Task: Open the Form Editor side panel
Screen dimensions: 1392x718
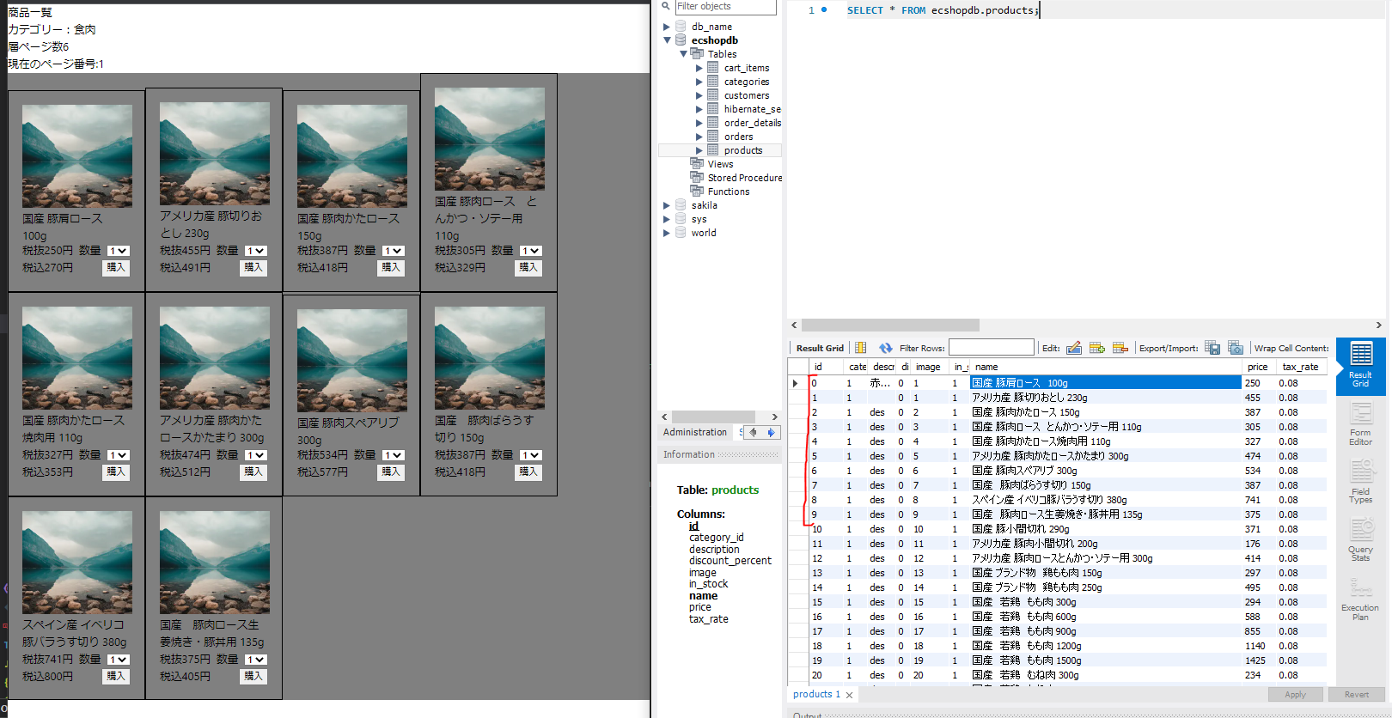Action: coord(1361,425)
